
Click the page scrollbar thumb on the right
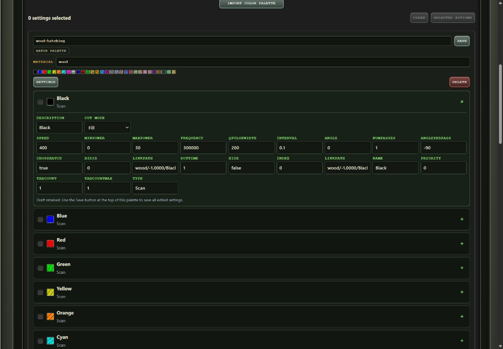501,104
